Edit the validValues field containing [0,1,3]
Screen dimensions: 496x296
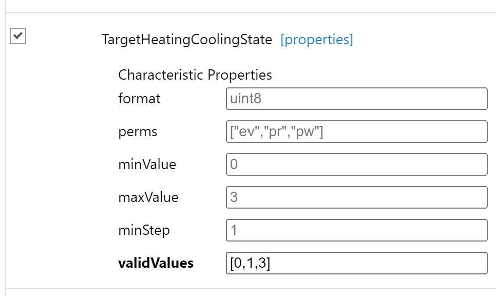(356, 263)
